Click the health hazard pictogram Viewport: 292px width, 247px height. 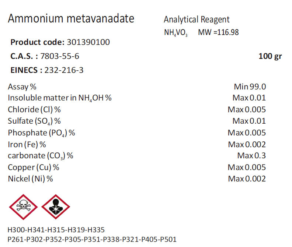[x=56, y=207]
